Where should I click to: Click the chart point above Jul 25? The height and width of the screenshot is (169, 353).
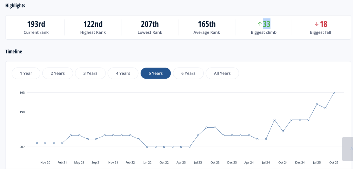click(317, 104)
